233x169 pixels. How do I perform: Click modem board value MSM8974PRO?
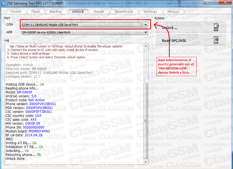[39, 131]
